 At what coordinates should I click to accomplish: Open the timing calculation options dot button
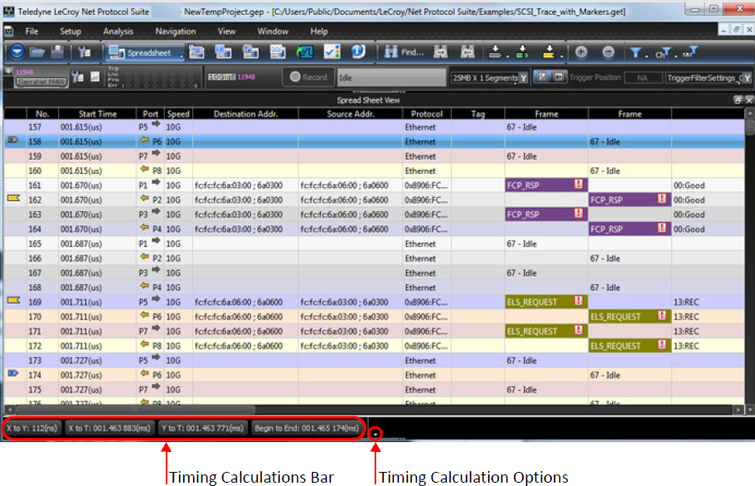[x=375, y=434]
